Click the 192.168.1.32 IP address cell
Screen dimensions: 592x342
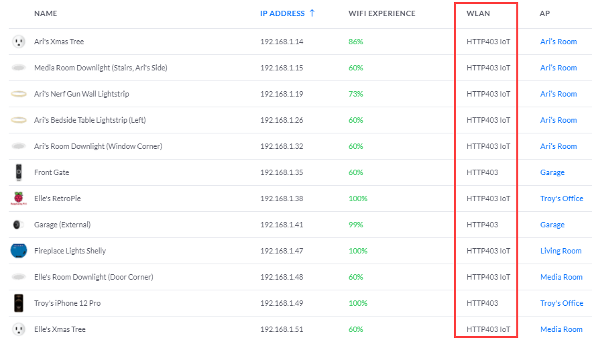[282, 146]
